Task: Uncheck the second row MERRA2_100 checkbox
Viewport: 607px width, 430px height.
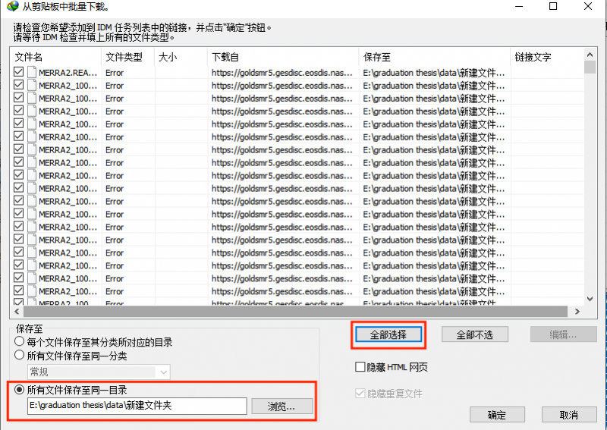Action: tap(19, 86)
